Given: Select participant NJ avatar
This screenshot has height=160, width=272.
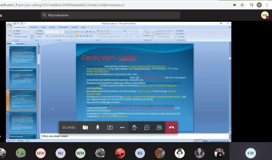Looking at the screenshot, I should [x=61, y=153].
